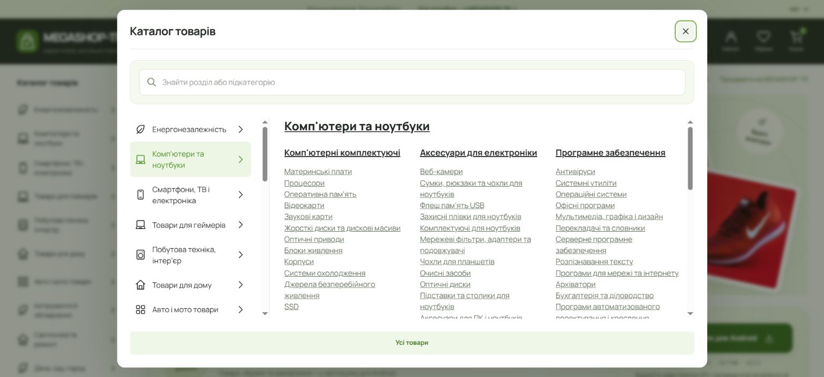Expand Авто і мото товари chevron
This screenshot has width=824, height=377.
pyautogui.click(x=241, y=309)
